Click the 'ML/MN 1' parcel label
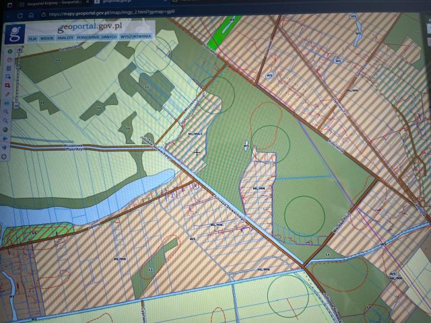 click(x=195, y=134)
